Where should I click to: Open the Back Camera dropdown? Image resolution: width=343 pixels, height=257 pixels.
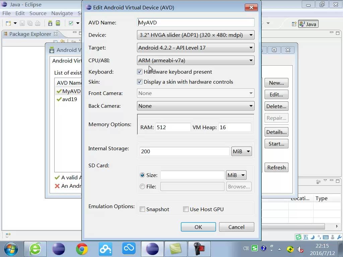(x=196, y=106)
